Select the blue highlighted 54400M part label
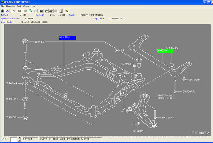This screenshot has height=143, width=213. [x=67, y=37]
